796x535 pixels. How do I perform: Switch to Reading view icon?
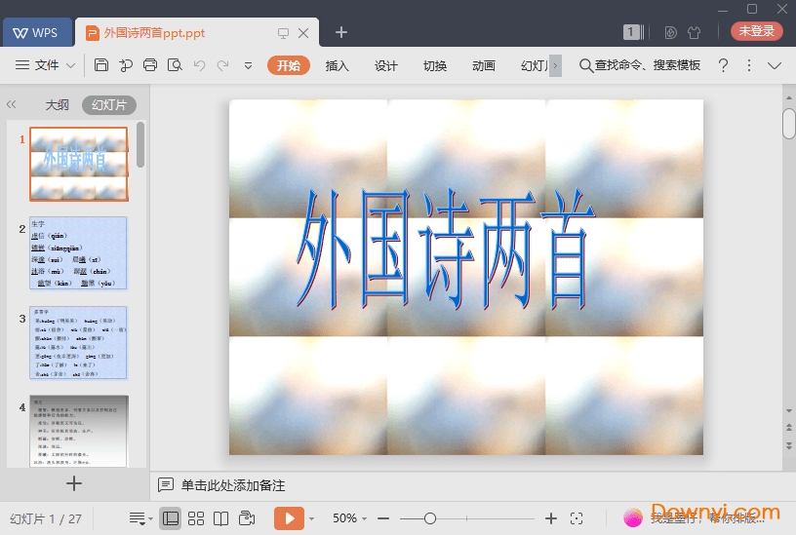[x=220, y=518]
